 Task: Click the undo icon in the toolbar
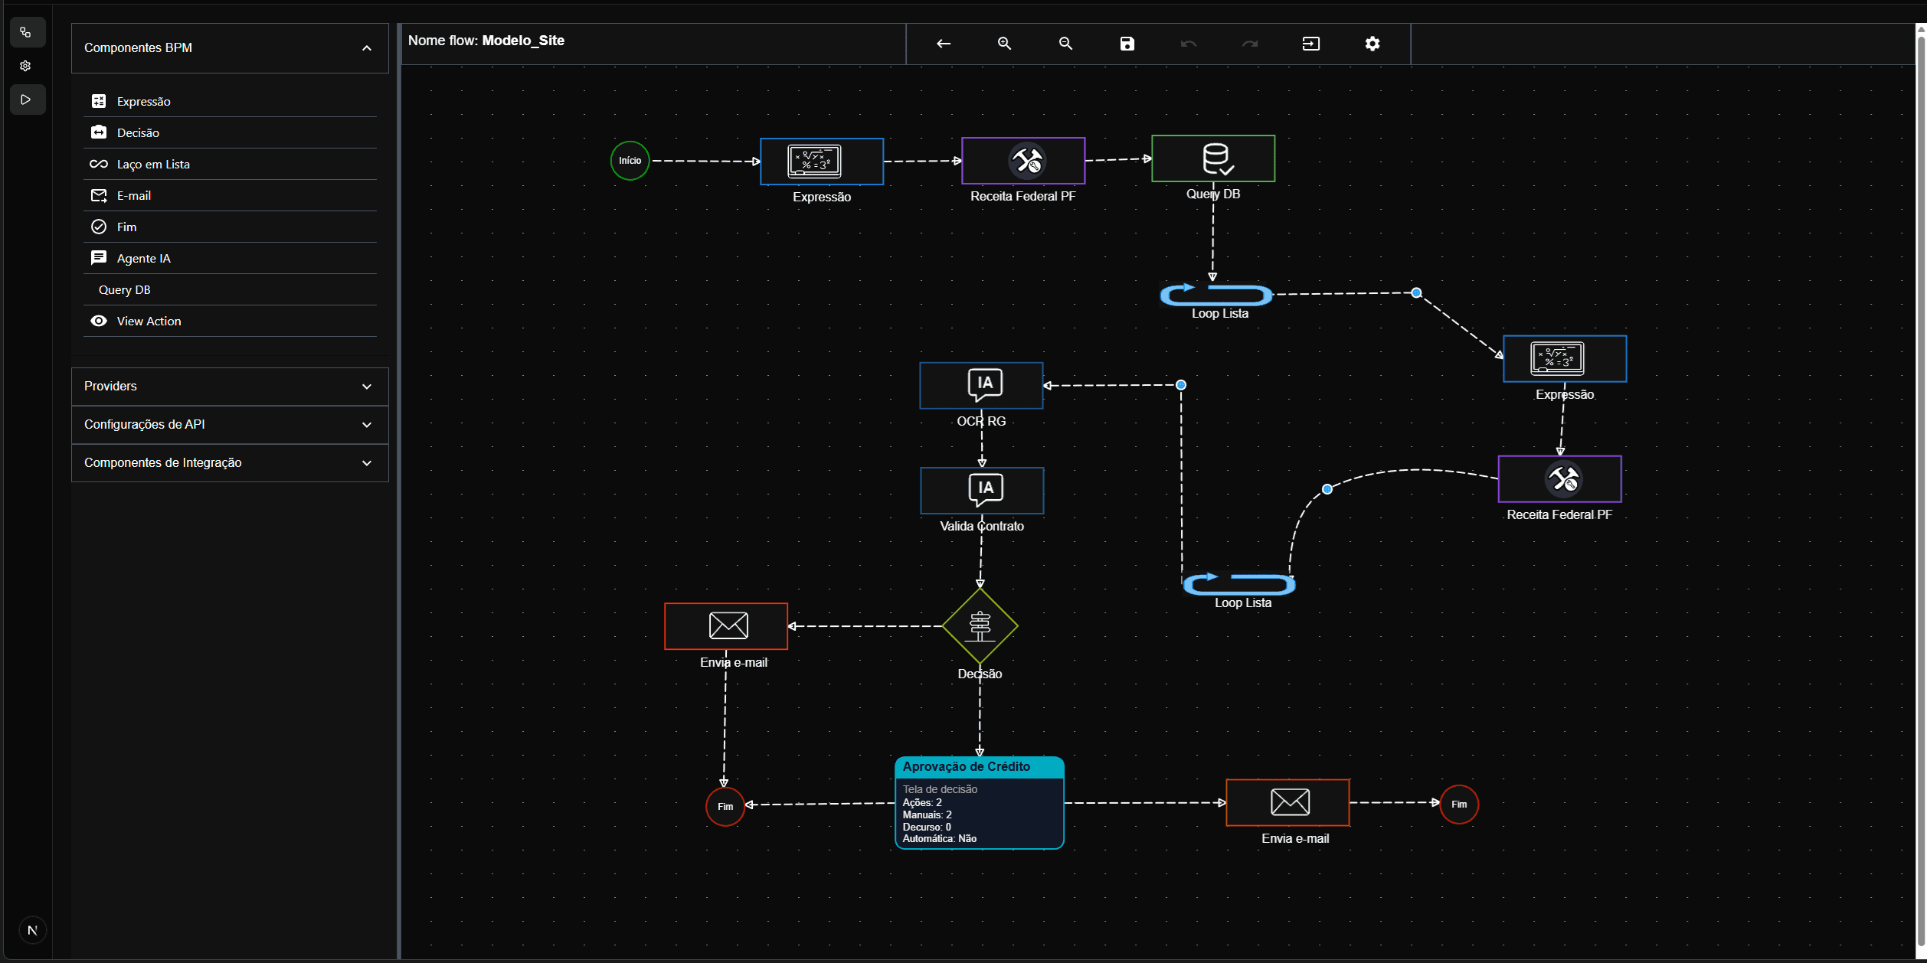coord(1188,44)
